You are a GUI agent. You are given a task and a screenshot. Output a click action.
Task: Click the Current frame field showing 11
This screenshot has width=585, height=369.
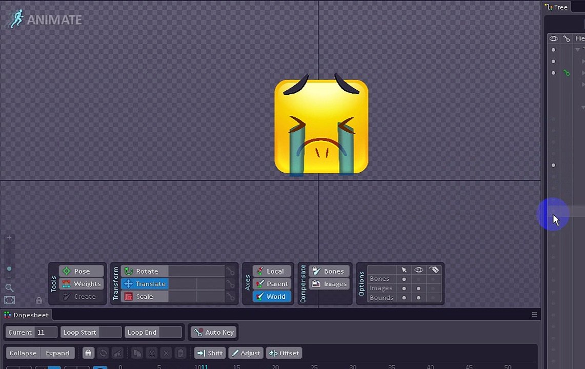(31, 332)
